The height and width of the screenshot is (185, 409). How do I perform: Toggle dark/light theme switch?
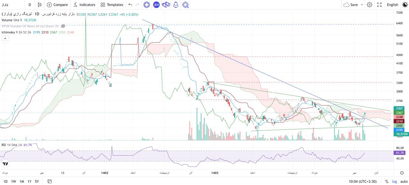click(x=405, y=5)
